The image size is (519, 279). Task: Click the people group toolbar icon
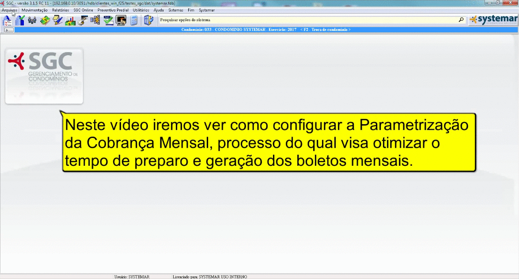click(x=32, y=20)
